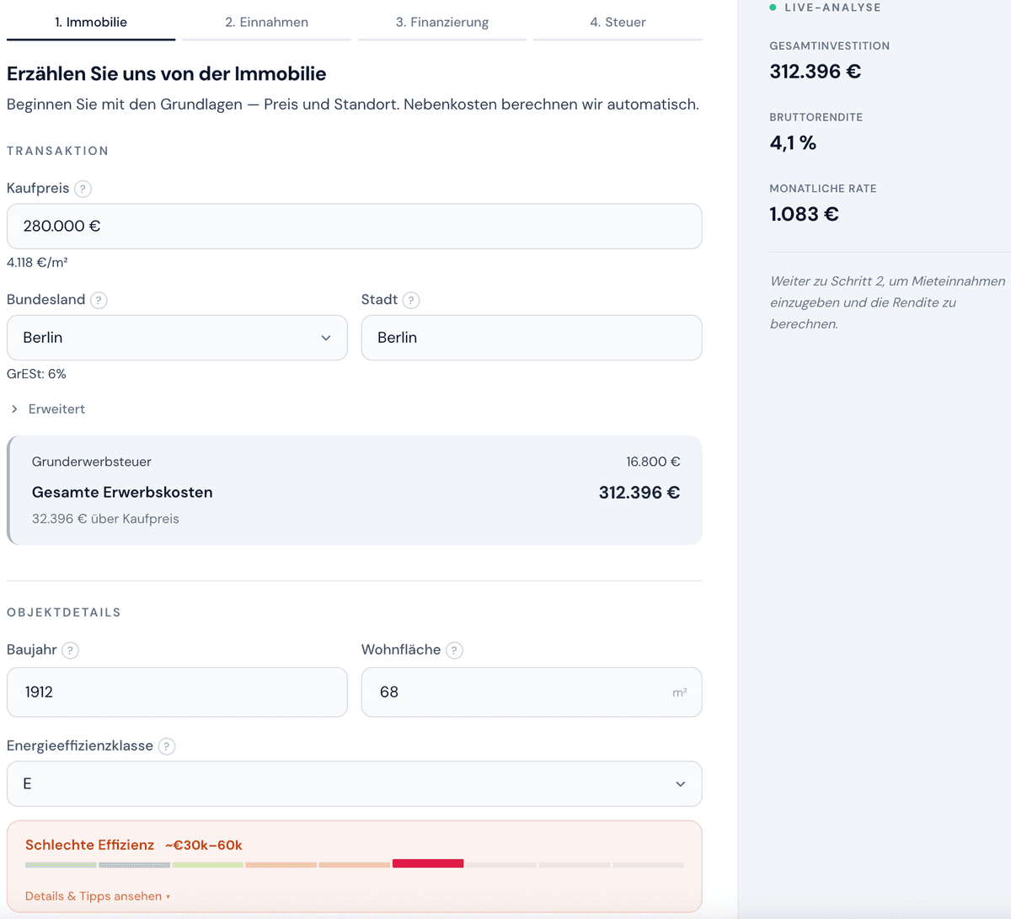This screenshot has height=919, width=1011.
Task: Click the Baujahr question mark icon
Action: point(71,650)
